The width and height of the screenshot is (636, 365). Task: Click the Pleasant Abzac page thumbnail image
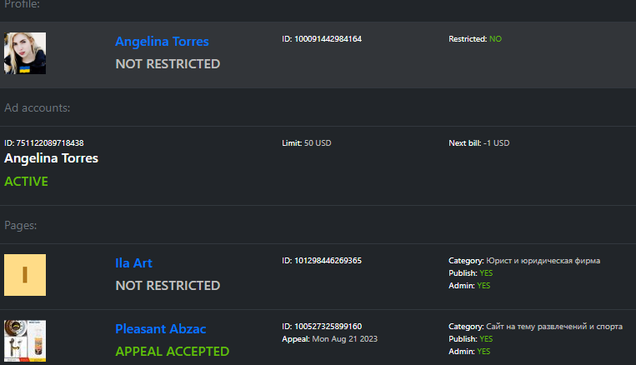click(25, 341)
